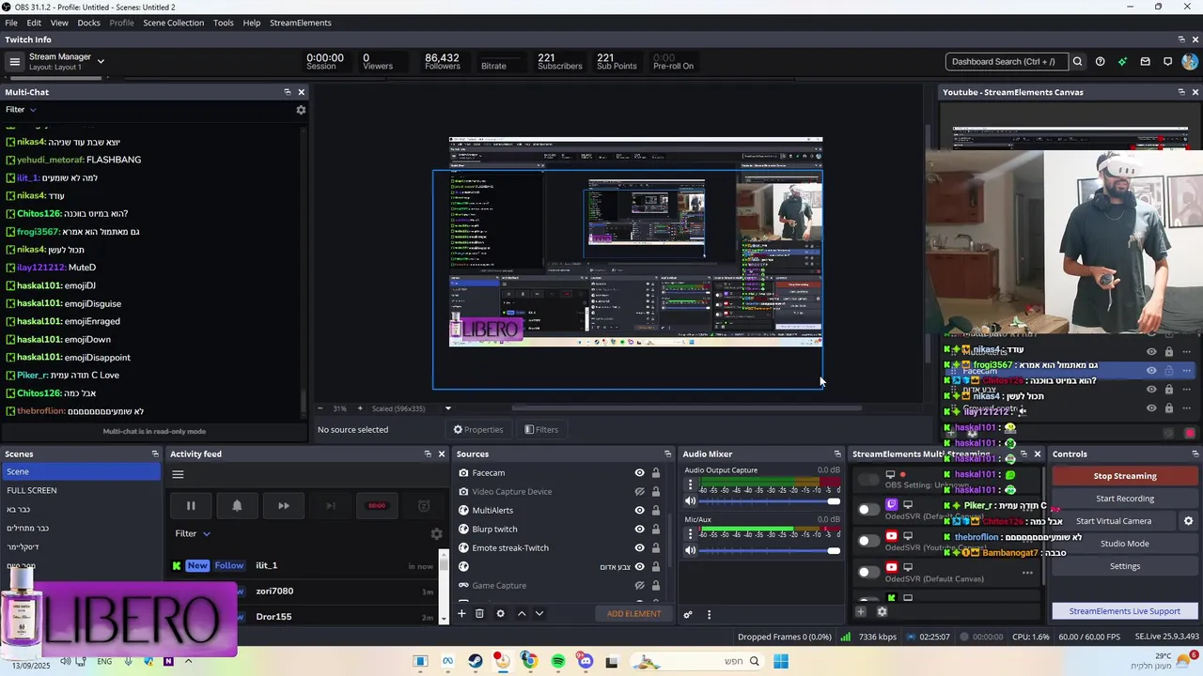This screenshot has height=676, width=1203.
Task: Open the preview scaling dropdown arrow
Action: click(x=447, y=408)
